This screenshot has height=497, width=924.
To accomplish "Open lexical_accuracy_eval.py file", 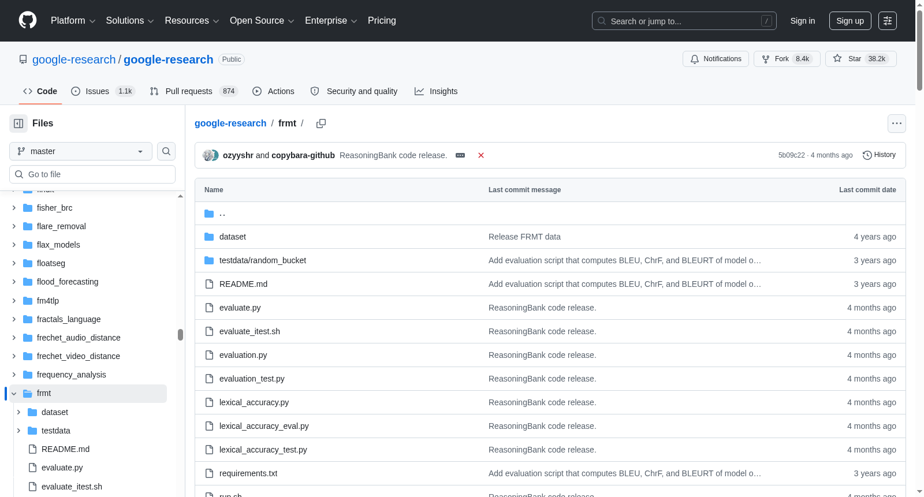I will (264, 426).
